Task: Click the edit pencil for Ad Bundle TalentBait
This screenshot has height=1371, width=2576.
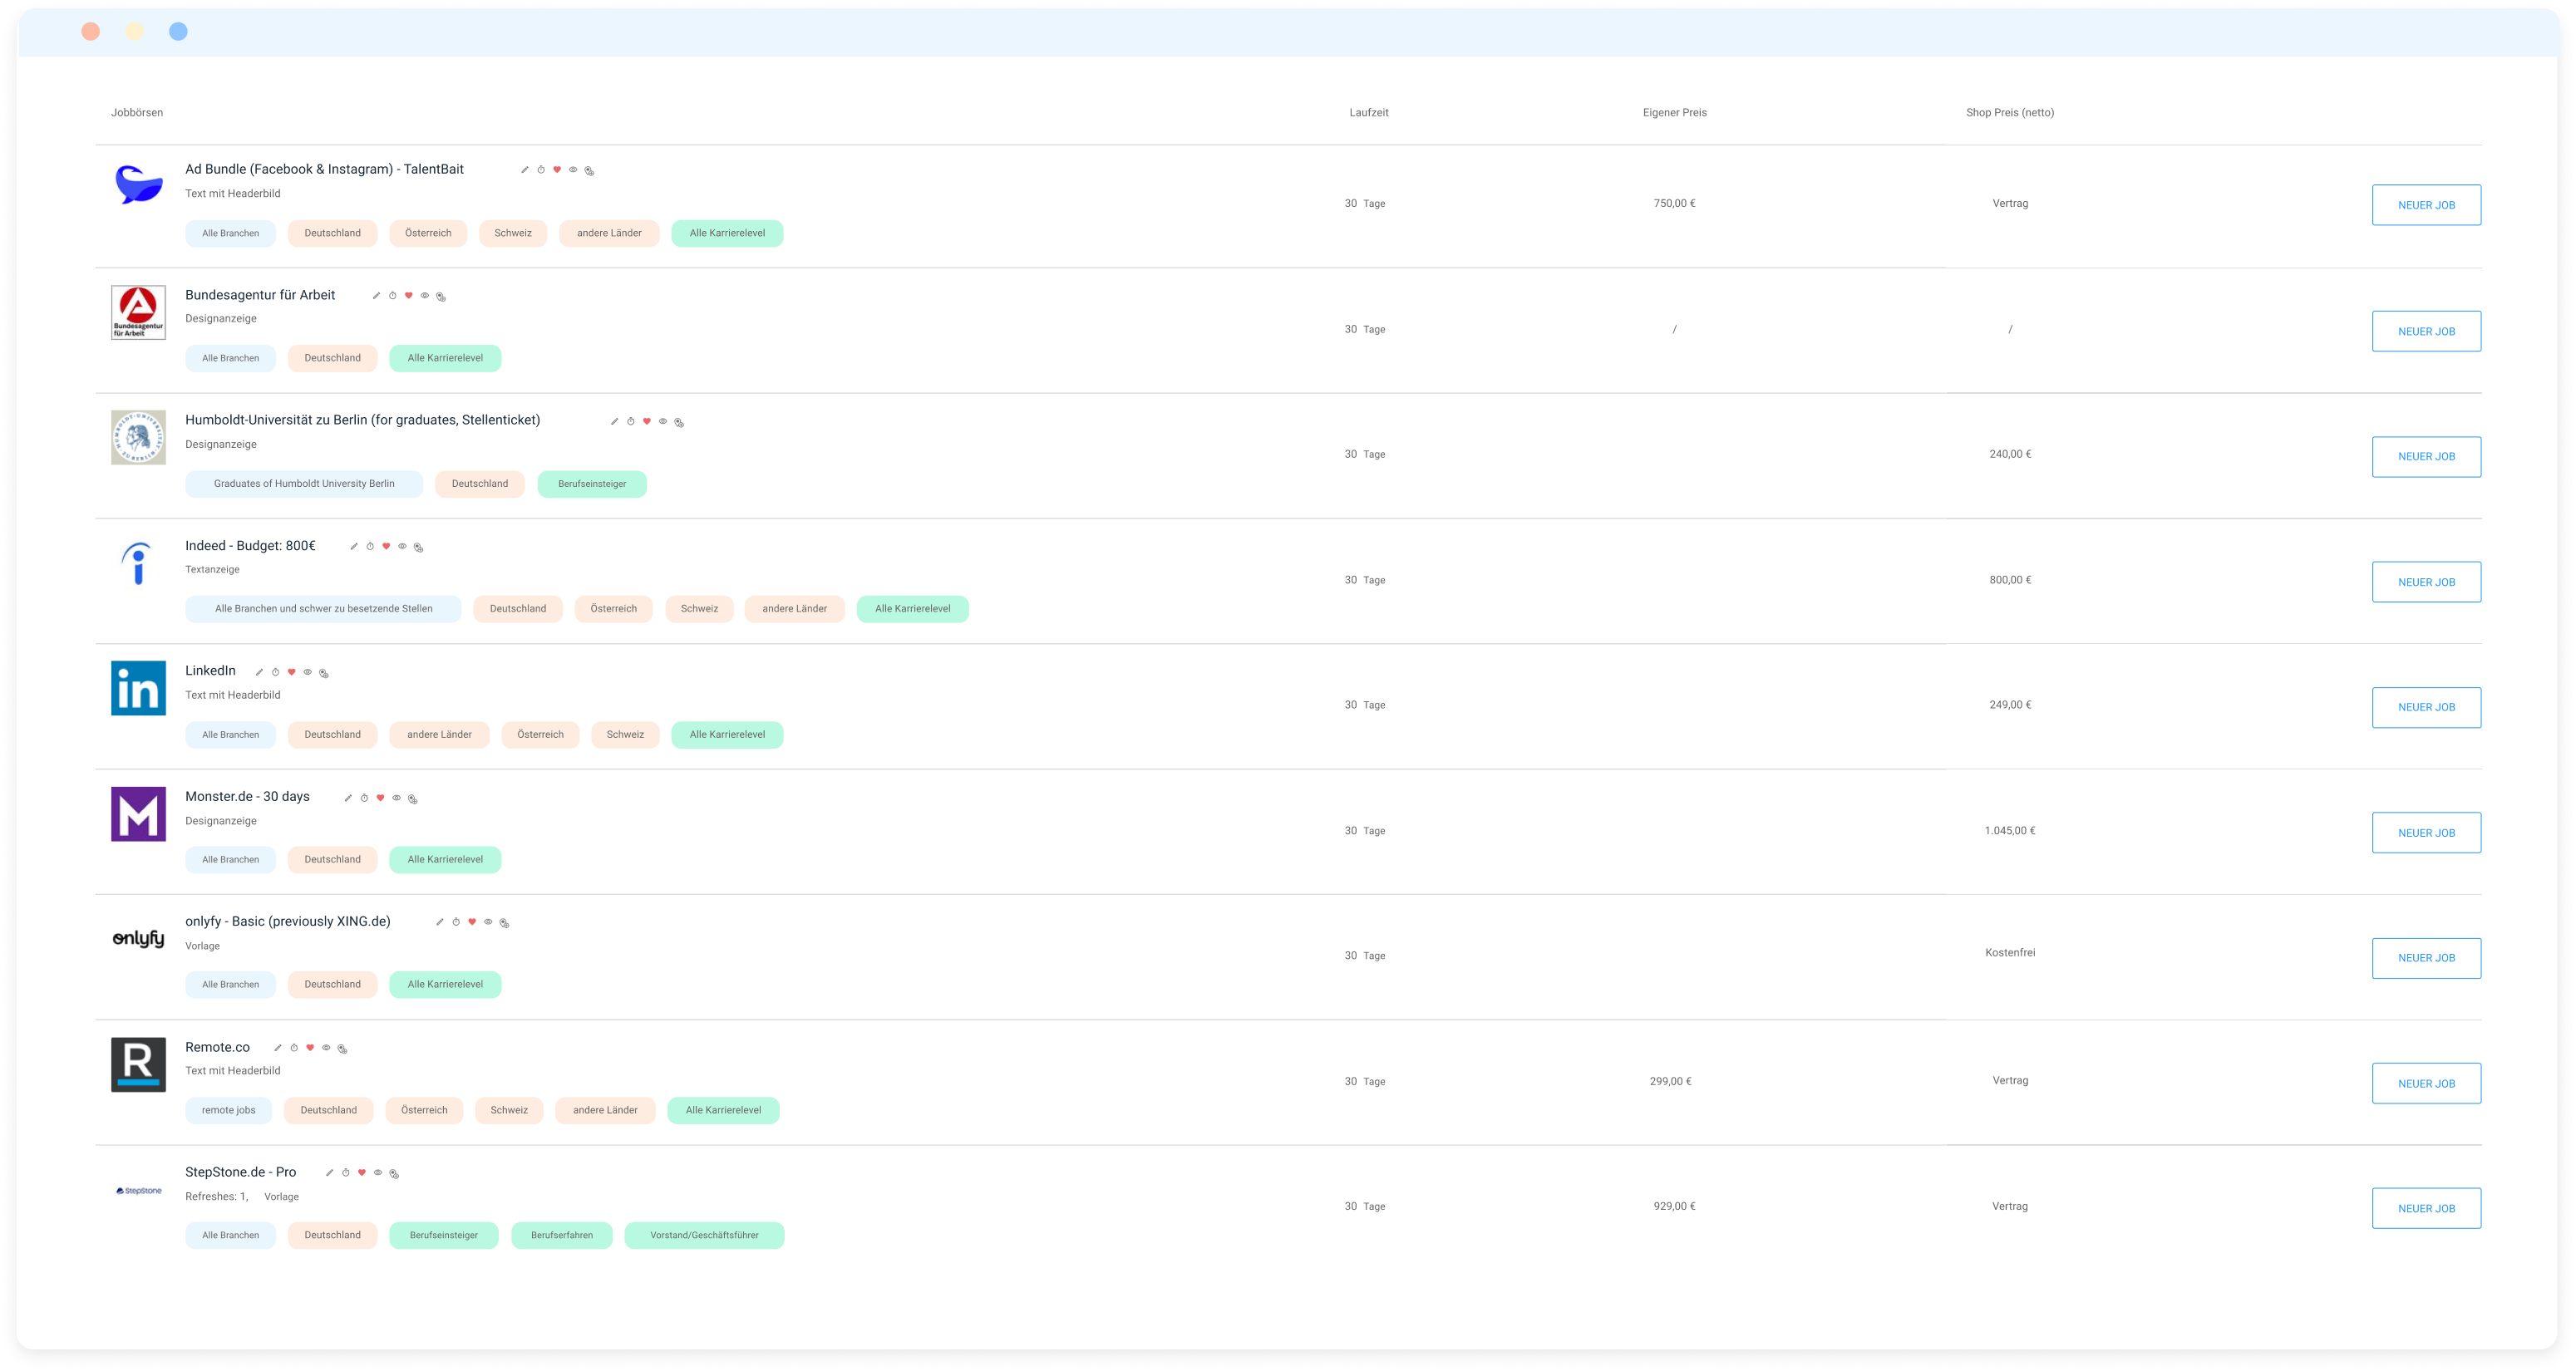Action: tap(524, 170)
